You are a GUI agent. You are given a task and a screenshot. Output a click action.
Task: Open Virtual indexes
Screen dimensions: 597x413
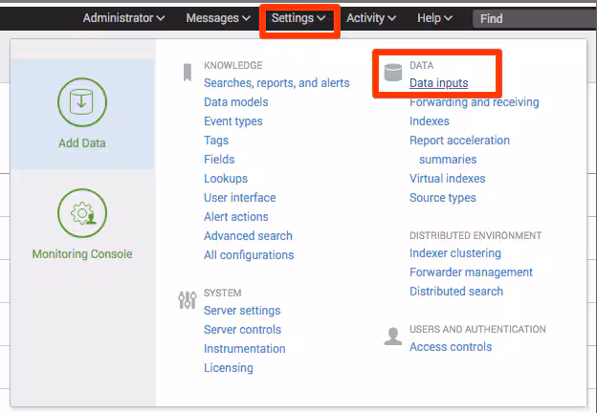[x=448, y=179]
